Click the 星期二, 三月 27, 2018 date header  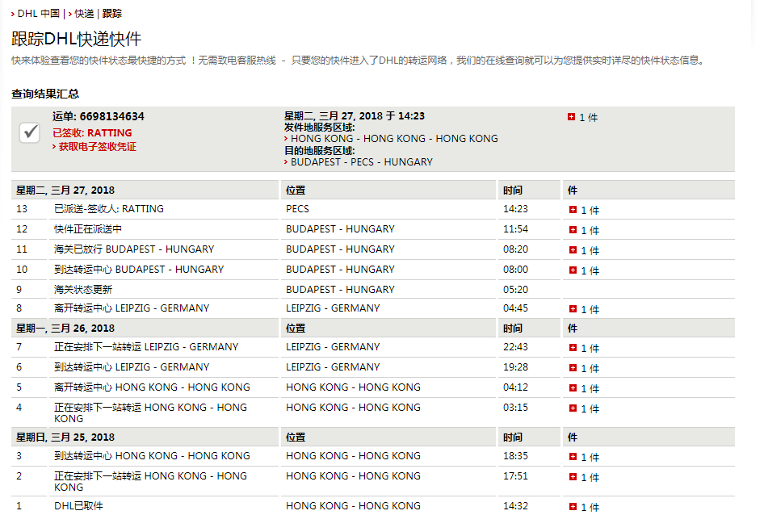pyautogui.click(x=65, y=190)
